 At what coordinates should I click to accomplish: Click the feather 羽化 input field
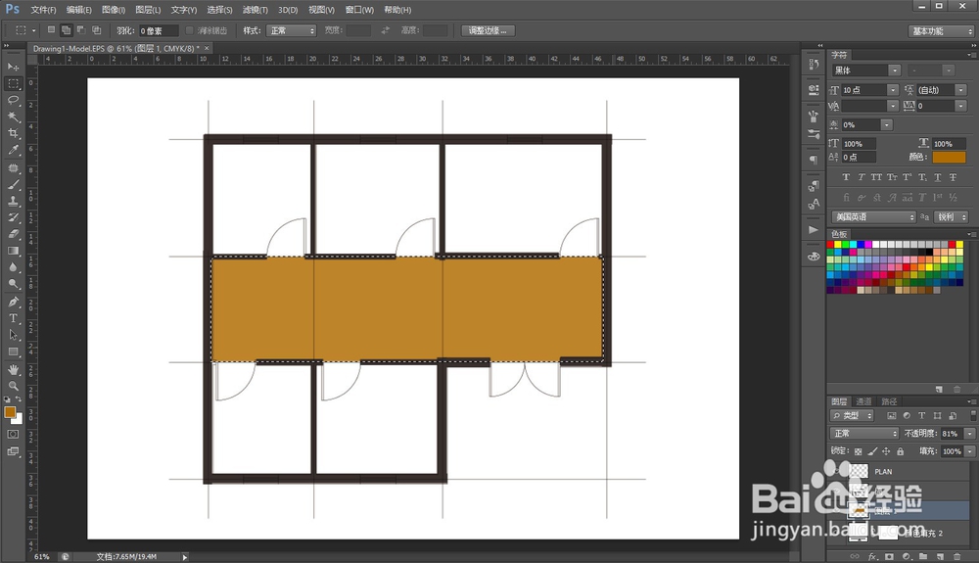pos(158,30)
